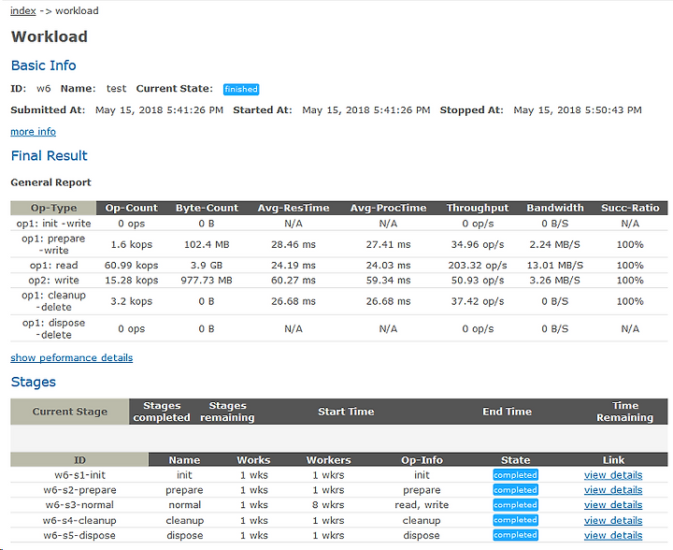This screenshot has height=550, width=673.
Task: Open the index breadcrumb link
Action: [22, 10]
